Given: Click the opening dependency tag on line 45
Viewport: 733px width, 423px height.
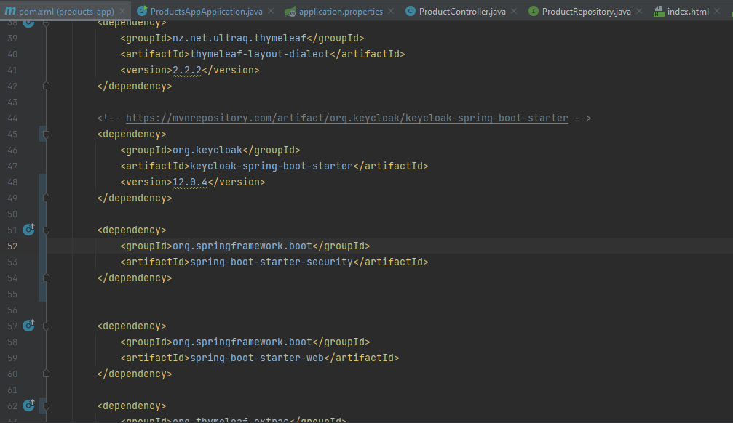Looking at the screenshot, I should 132,134.
